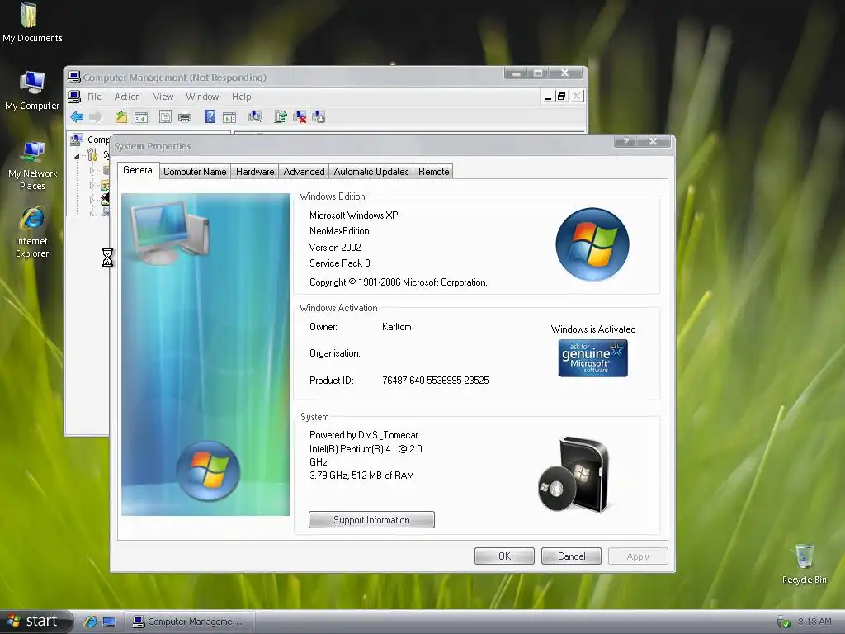Image resolution: width=845 pixels, height=634 pixels.
Task: Click 'Powered by DMS _Tomecar' text
Action: 363,434
